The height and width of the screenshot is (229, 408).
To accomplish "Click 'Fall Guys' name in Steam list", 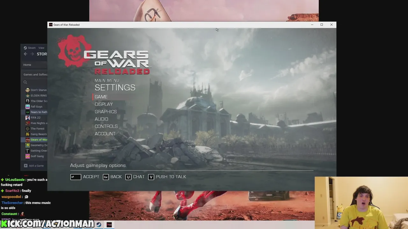I will click(x=37, y=107).
